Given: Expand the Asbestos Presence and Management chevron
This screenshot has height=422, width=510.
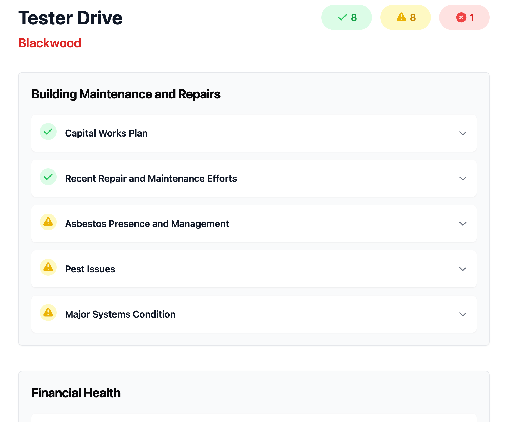Looking at the screenshot, I should (463, 224).
